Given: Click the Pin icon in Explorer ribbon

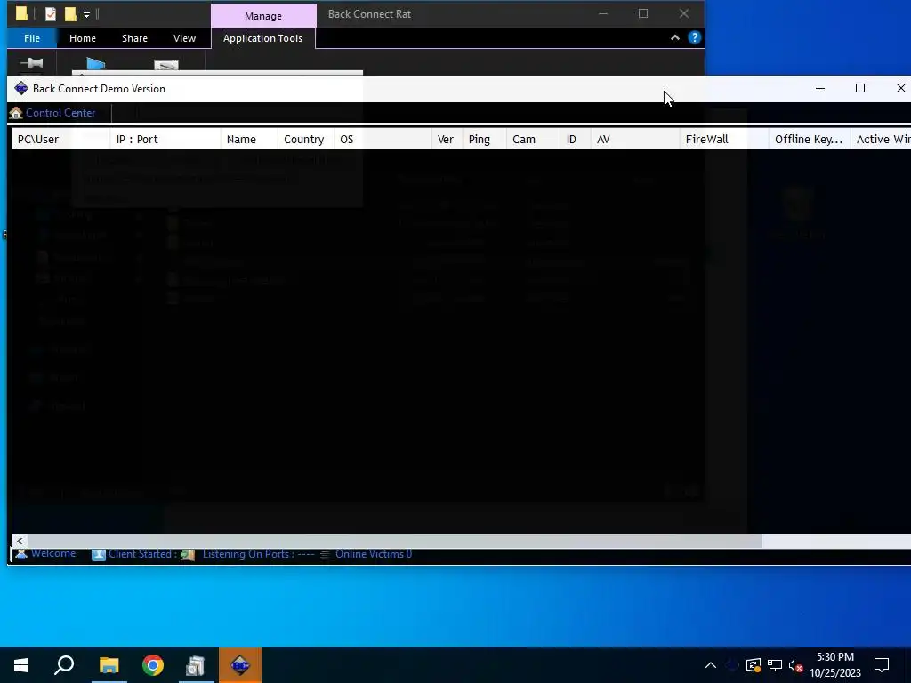Looking at the screenshot, I should [31, 63].
